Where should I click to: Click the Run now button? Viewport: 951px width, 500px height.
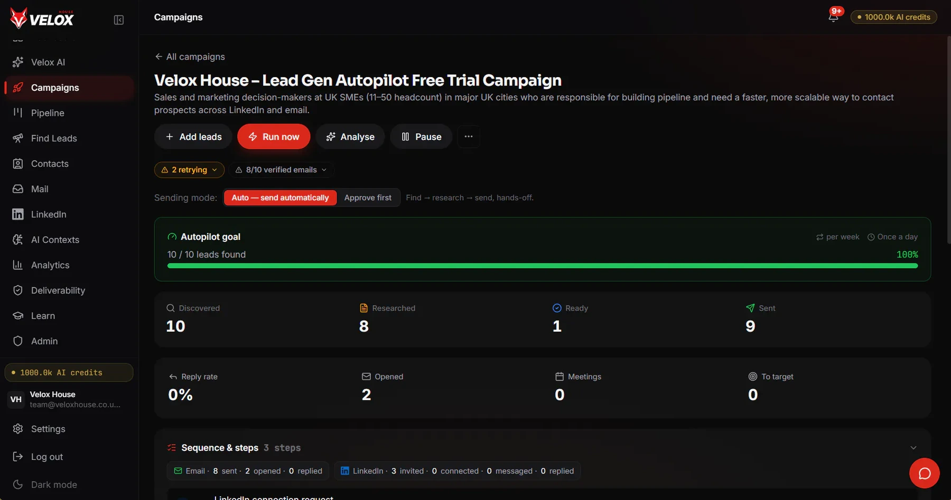click(274, 137)
